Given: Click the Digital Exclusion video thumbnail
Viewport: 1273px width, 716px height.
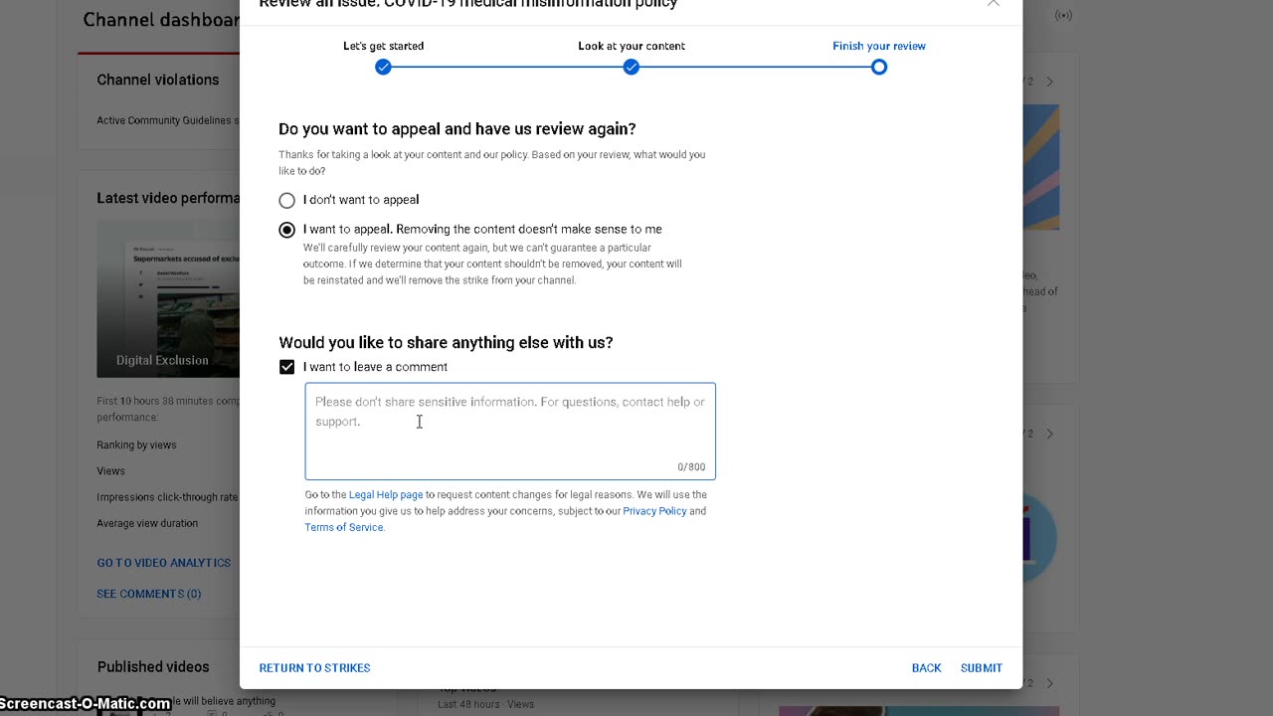Looking at the screenshot, I should click(168, 298).
